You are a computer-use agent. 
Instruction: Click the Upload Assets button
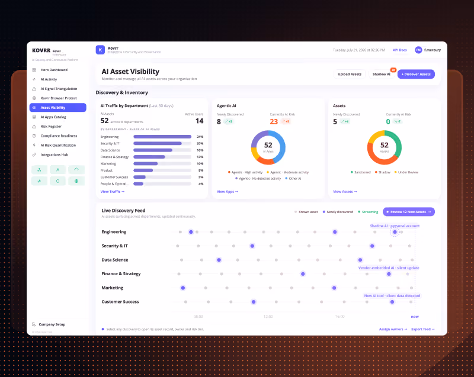tap(350, 74)
